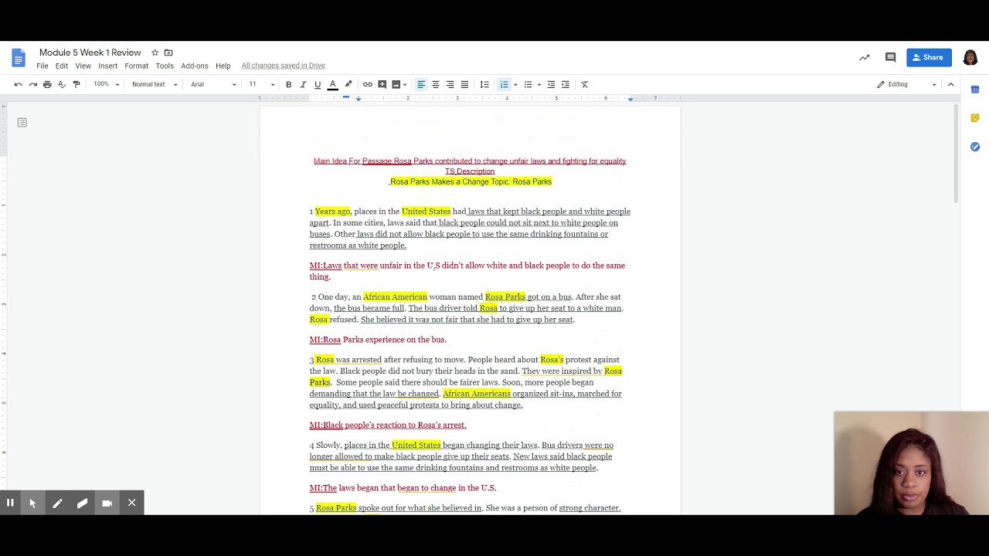Open the highlight color picker
This screenshot has width=989, height=556.
click(x=348, y=84)
